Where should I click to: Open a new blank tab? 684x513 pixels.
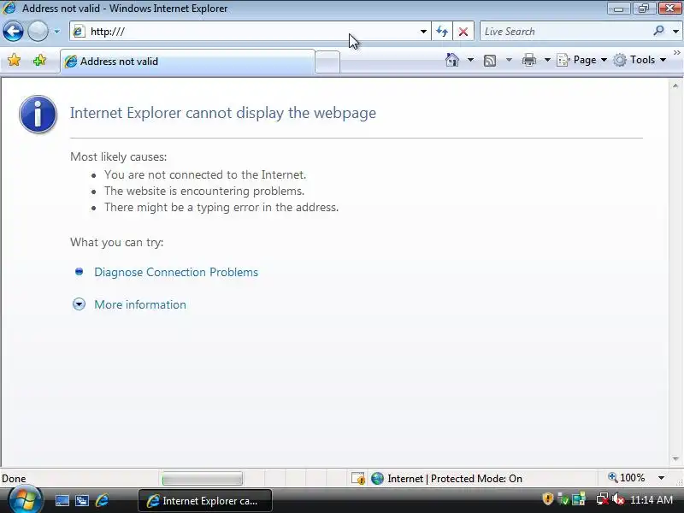(327, 62)
